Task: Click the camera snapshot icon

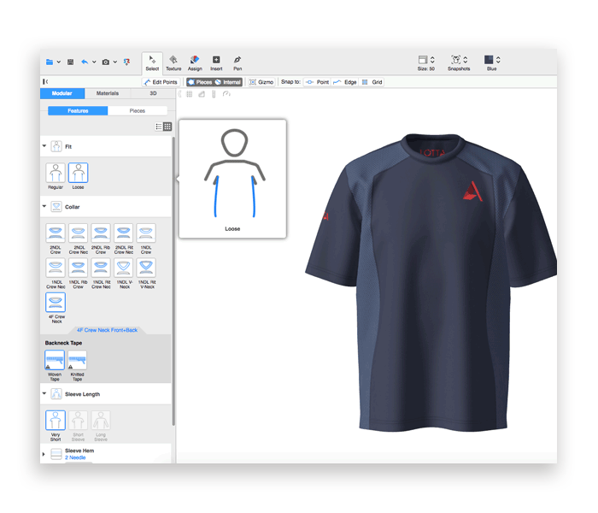Action: (106, 62)
